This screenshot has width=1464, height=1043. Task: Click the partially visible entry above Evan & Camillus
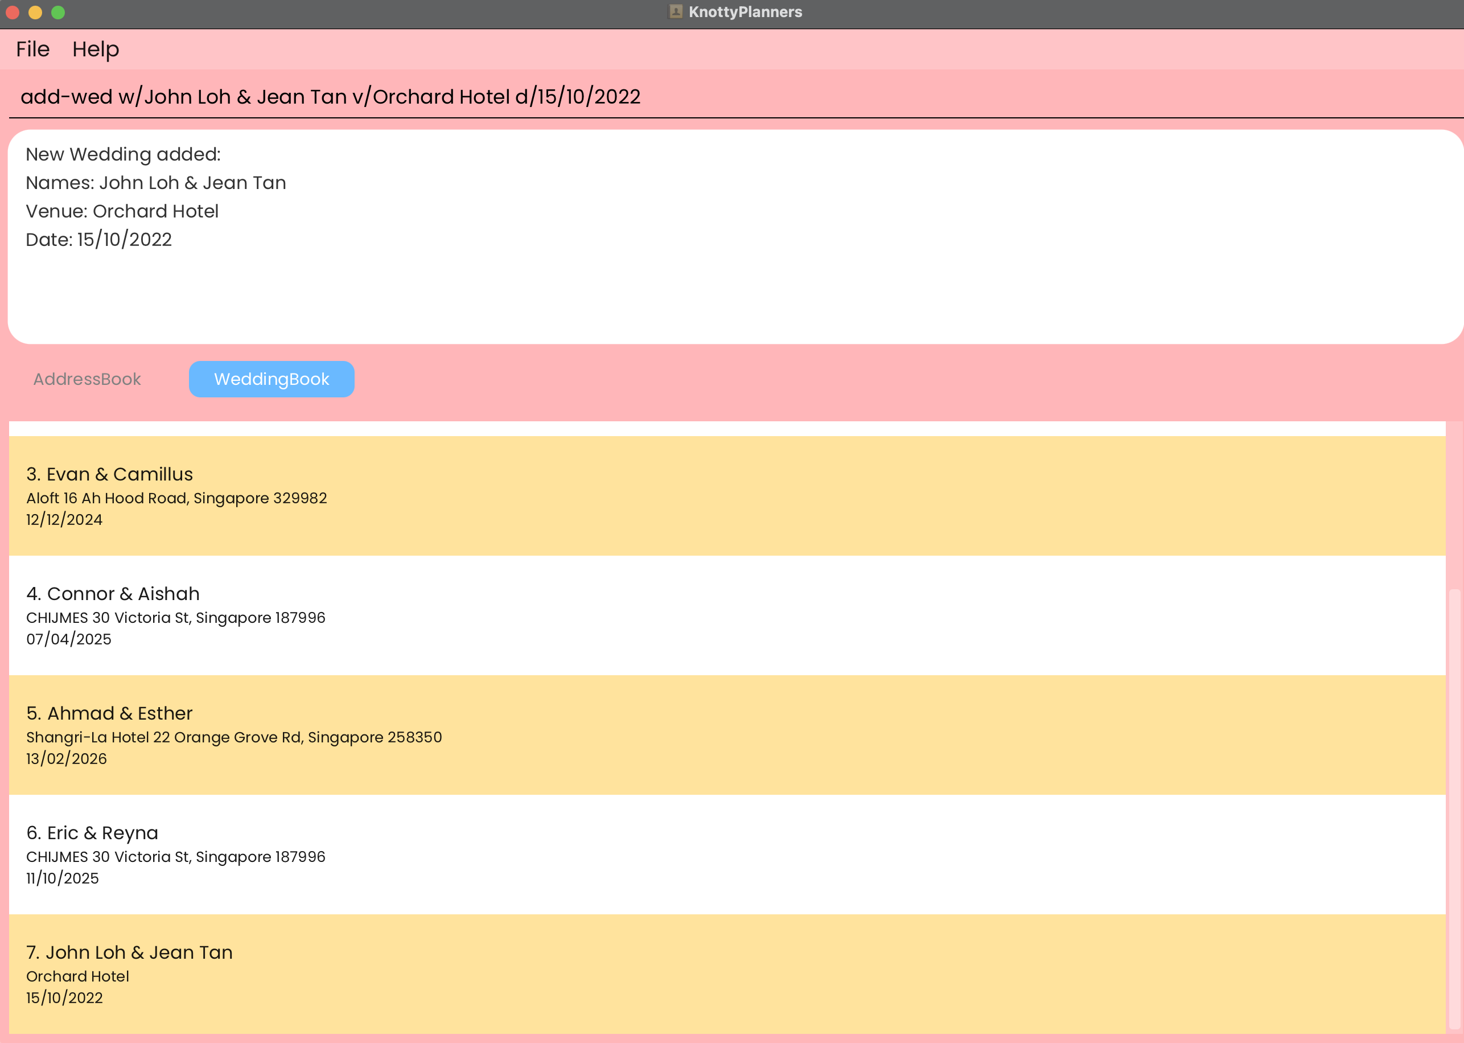[726, 428]
